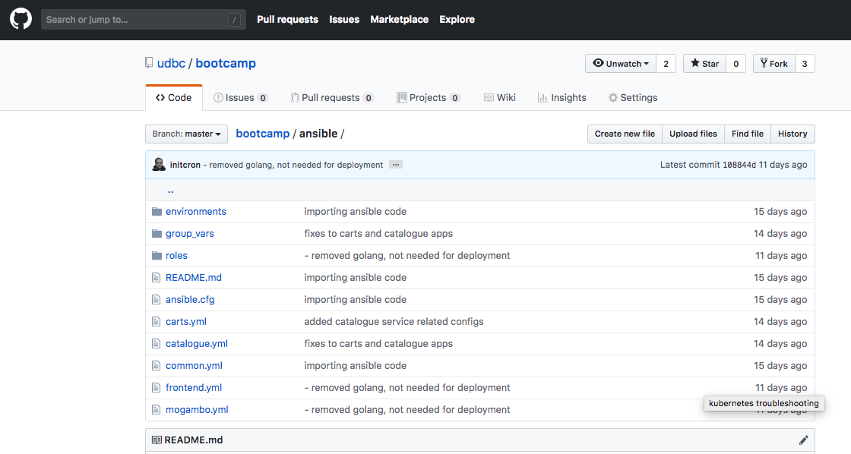Click the Create new file button

click(x=625, y=134)
